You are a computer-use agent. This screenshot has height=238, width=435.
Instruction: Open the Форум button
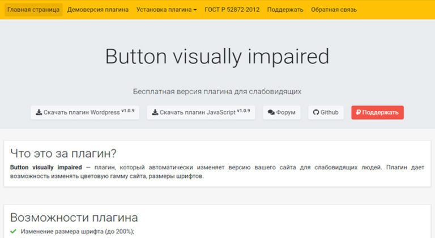(x=282, y=112)
